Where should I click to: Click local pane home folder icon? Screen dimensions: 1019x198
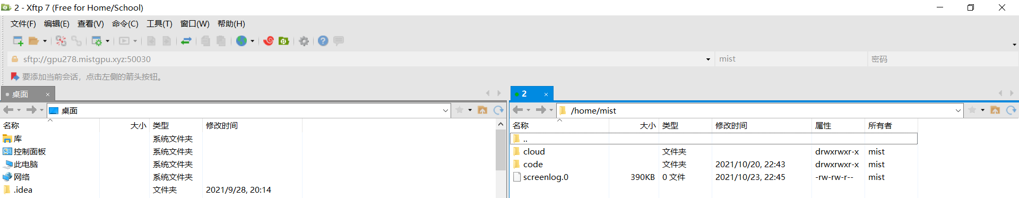tap(482, 110)
